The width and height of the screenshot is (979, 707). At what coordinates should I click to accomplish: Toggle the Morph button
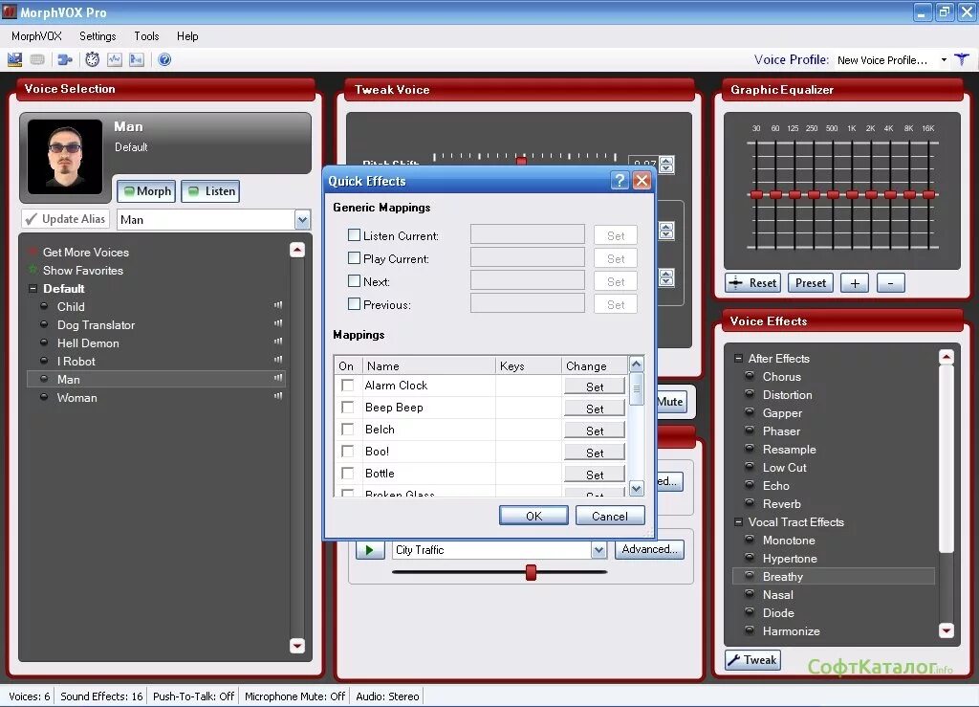coord(146,191)
